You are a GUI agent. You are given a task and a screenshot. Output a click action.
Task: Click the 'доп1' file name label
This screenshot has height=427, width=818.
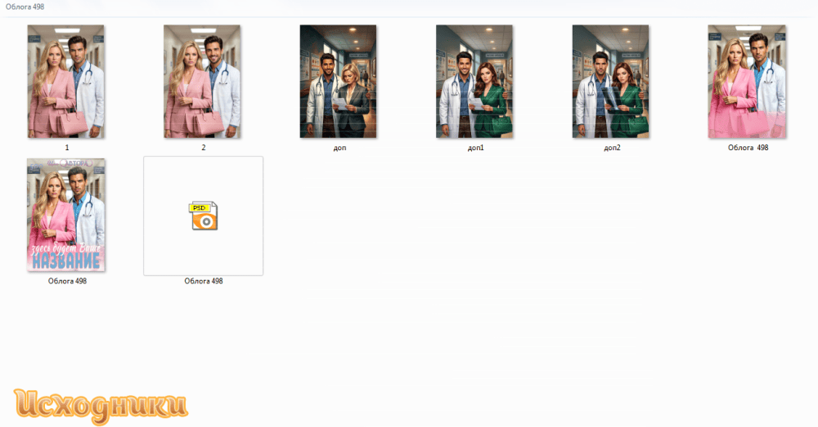pos(476,148)
